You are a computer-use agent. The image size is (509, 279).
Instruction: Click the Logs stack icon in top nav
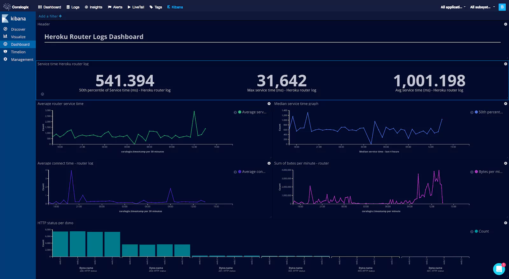(68, 7)
